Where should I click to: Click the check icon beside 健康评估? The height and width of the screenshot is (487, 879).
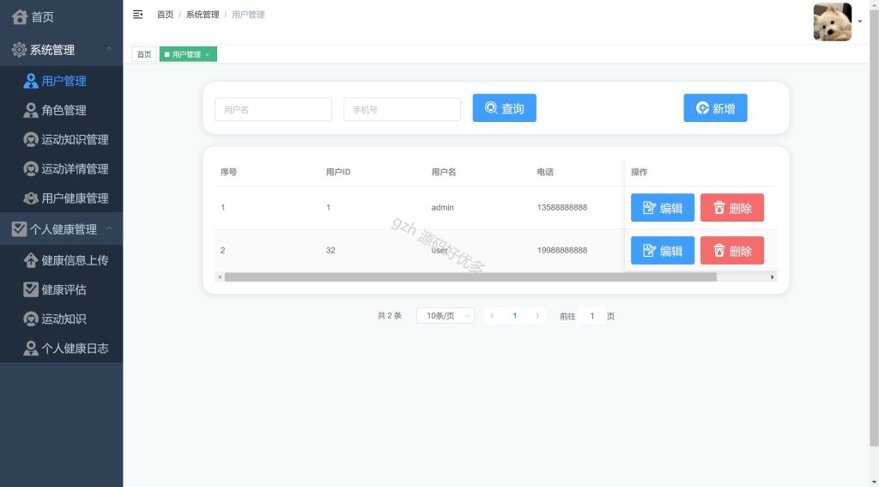(x=31, y=289)
